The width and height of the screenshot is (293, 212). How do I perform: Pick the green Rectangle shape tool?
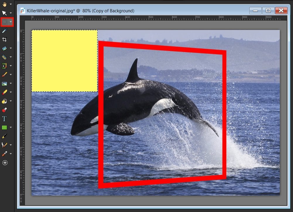tap(4, 127)
